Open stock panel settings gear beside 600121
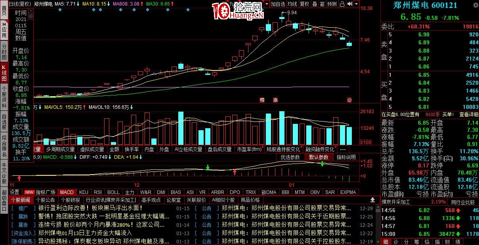479x245 pixels. [475, 5]
